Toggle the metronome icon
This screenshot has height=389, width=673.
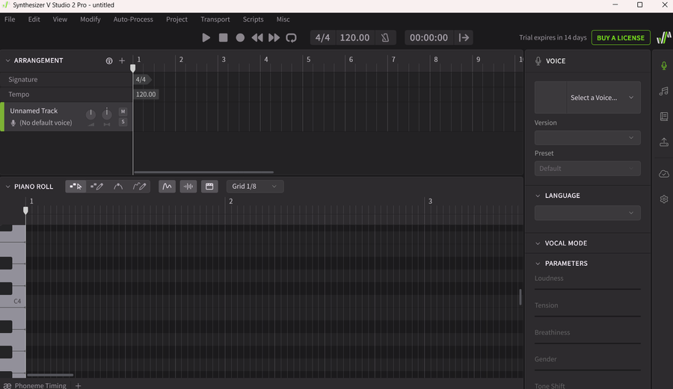(x=385, y=37)
